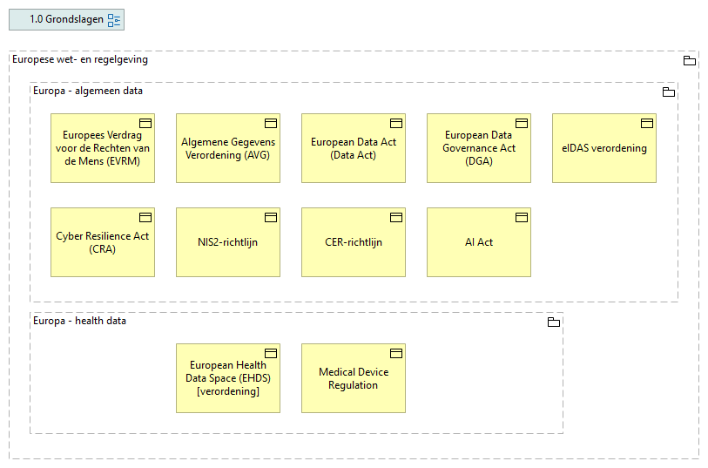Click the contract icon on CER-richtlijn box
708x468 pixels.
point(396,217)
